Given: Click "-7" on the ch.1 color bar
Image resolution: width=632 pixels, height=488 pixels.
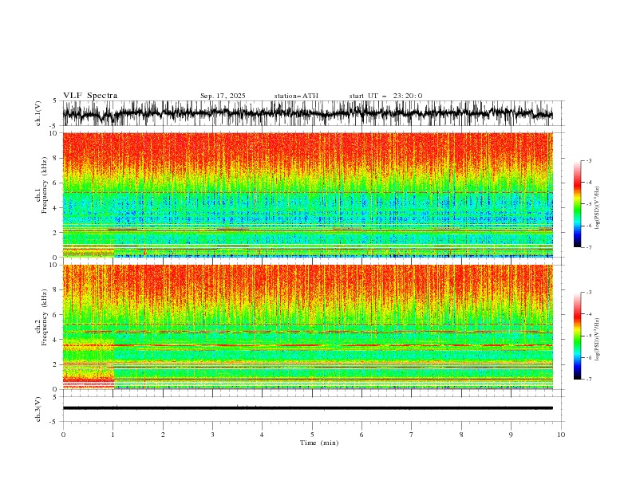Looking at the screenshot, I should (x=588, y=247).
